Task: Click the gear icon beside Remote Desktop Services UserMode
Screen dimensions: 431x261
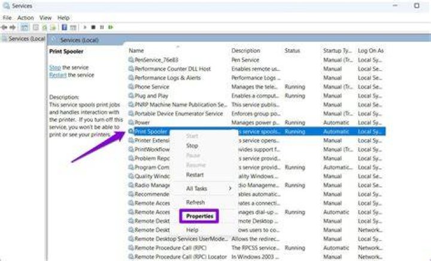Action: coord(131,239)
